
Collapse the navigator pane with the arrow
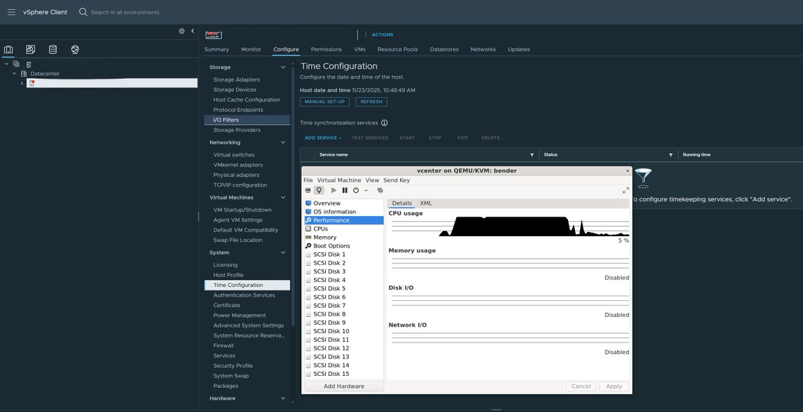coord(193,31)
